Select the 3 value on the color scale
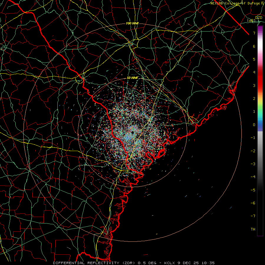 (254, 85)
